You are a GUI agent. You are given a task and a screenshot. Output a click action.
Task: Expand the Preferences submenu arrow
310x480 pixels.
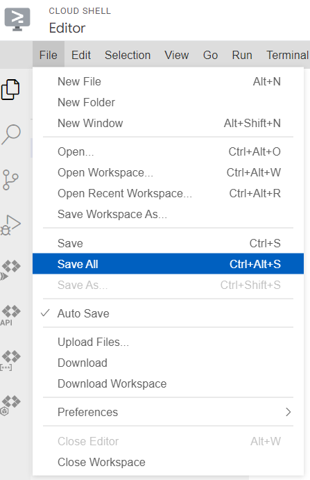click(x=288, y=412)
